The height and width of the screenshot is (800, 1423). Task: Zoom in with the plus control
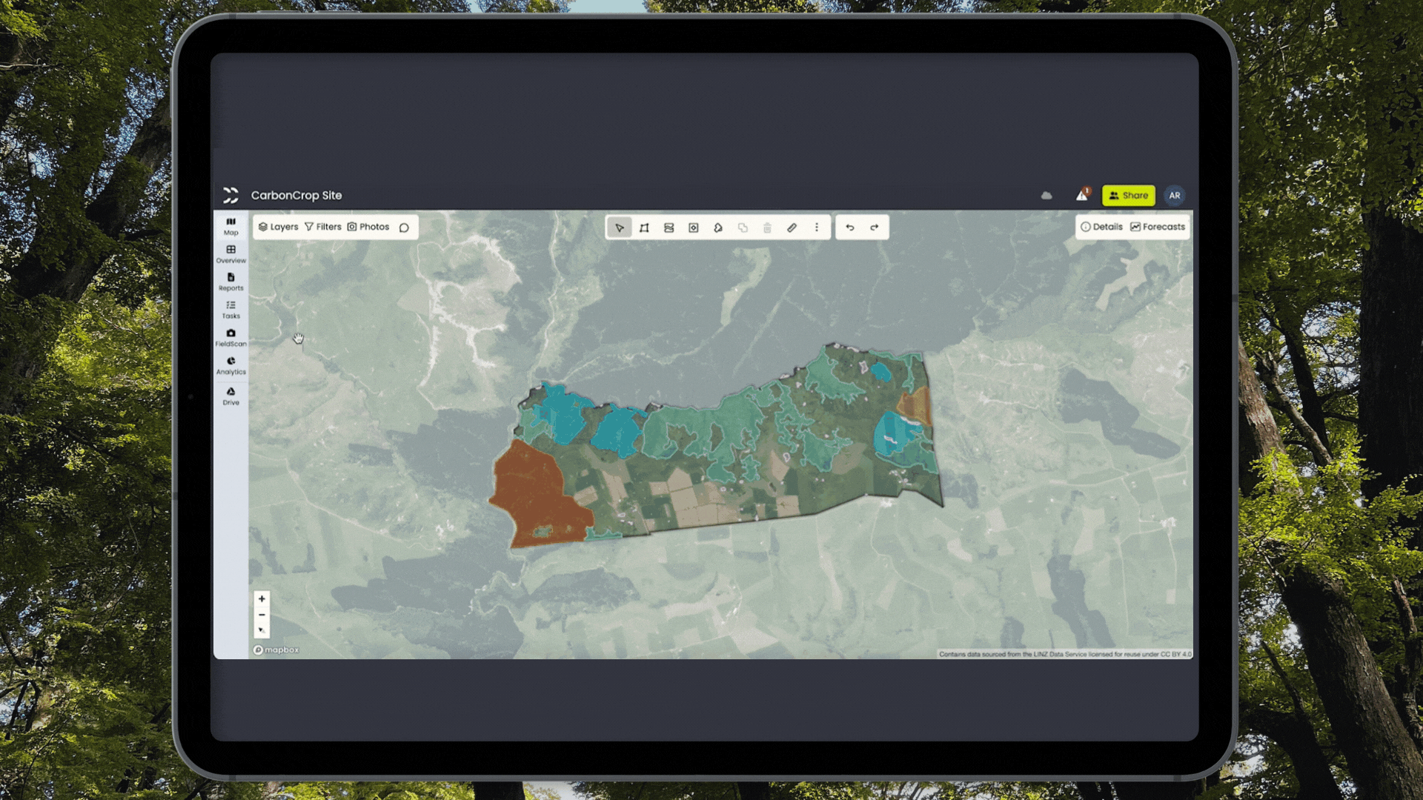(x=262, y=599)
